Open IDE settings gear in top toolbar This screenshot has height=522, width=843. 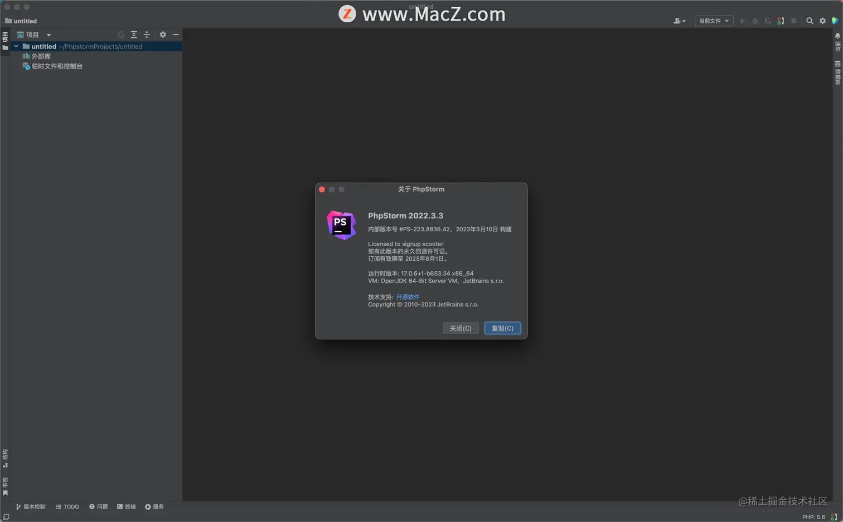[x=822, y=21]
